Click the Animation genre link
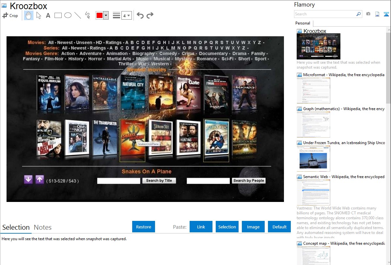 point(117,54)
